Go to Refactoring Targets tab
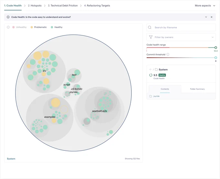 tap(97, 6)
